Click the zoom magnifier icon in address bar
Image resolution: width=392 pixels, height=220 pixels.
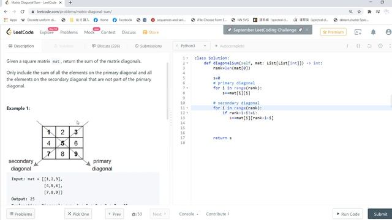351,12
